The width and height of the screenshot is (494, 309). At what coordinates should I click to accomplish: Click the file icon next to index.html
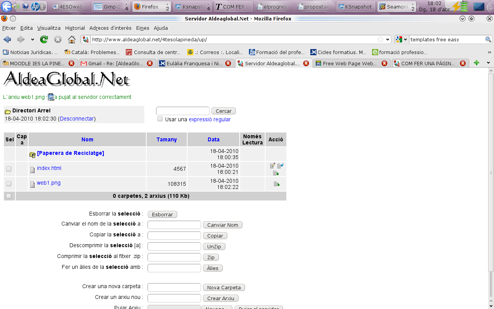coord(32,170)
